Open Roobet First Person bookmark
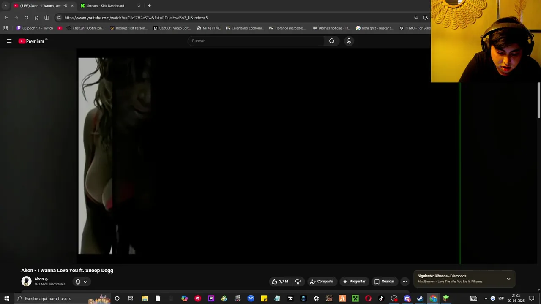Image resolution: width=541 pixels, height=304 pixels. pos(129,28)
